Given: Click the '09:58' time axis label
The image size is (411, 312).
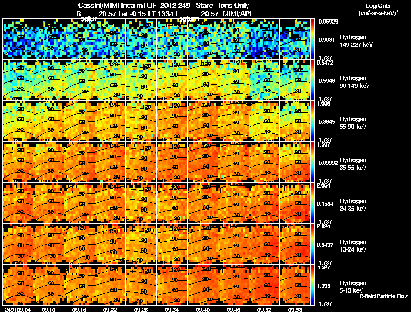Looking at the screenshot, I should pyautogui.click(x=295, y=309).
